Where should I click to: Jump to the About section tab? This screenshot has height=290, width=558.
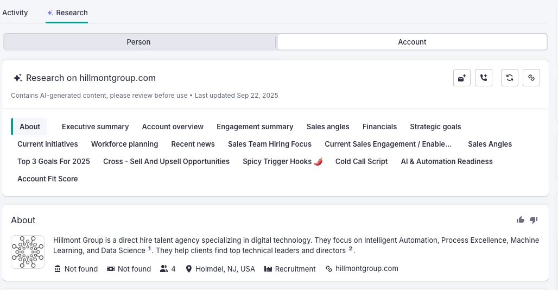pyautogui.click(x=30, y=127)
